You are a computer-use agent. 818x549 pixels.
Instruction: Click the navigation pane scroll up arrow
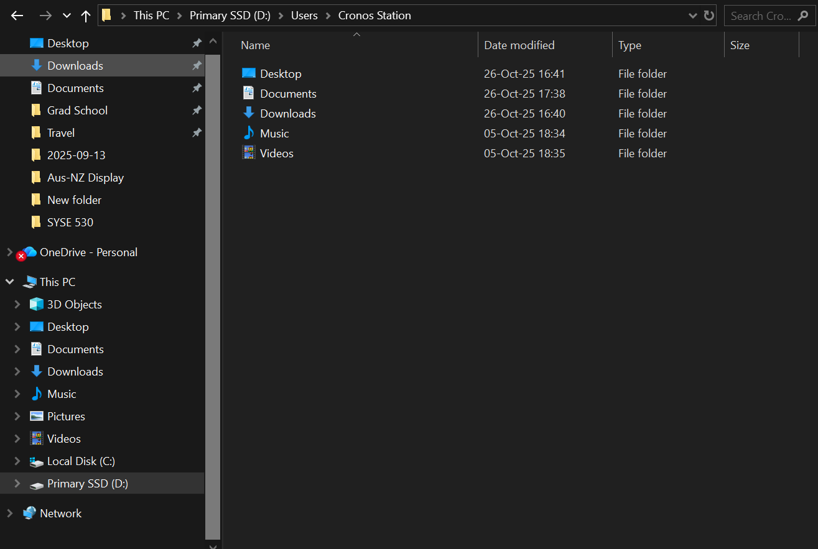[x=213, y=42]
